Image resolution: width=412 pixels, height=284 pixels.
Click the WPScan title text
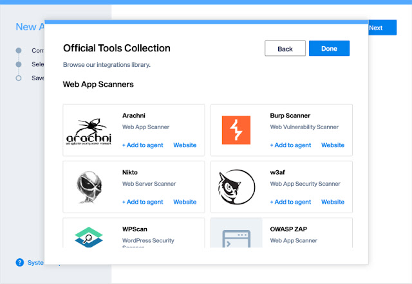pos(135,229)
